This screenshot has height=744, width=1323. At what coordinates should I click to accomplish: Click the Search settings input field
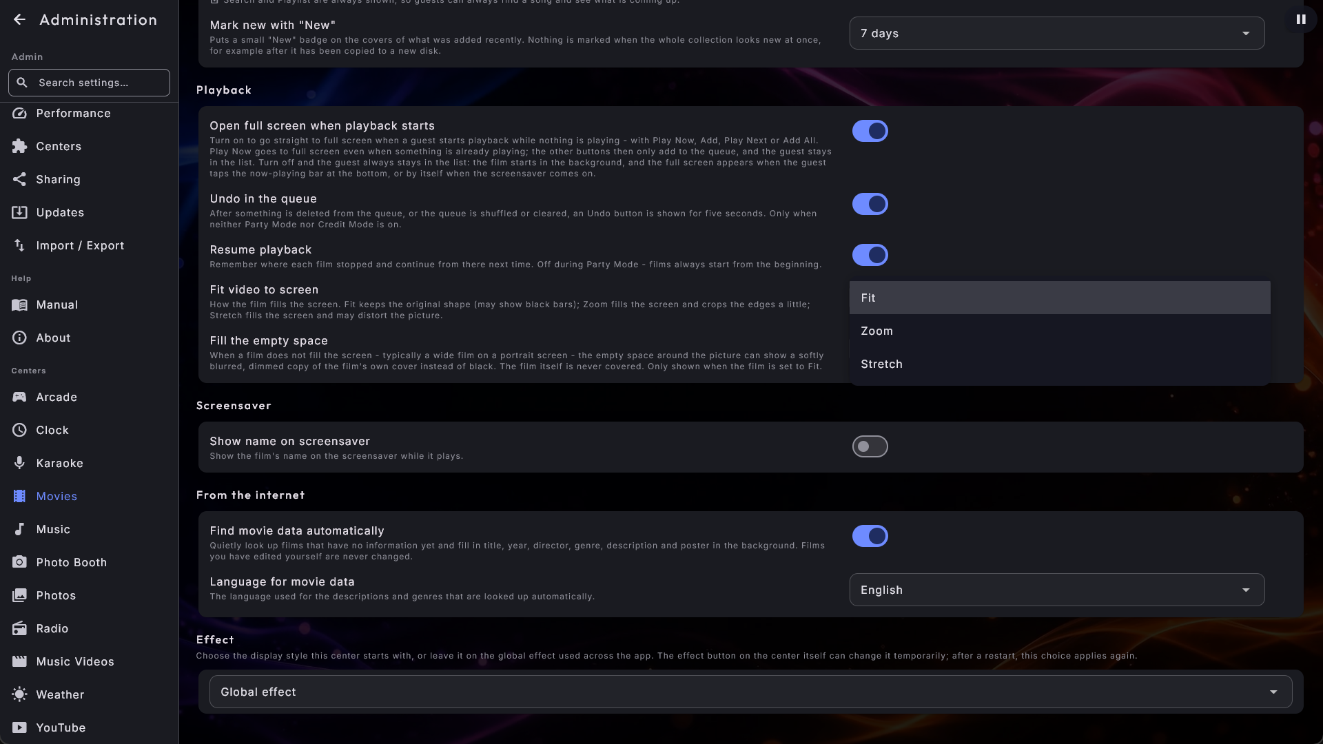coord(89,83)
